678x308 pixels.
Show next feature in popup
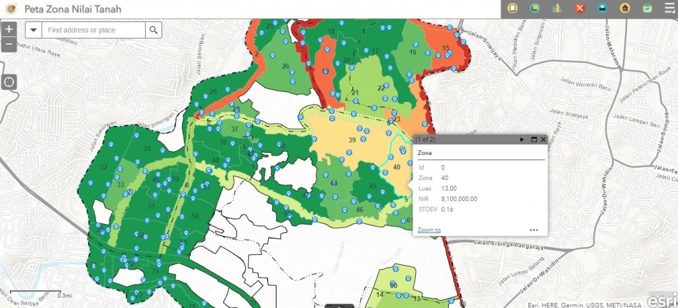tap(522, 140)
